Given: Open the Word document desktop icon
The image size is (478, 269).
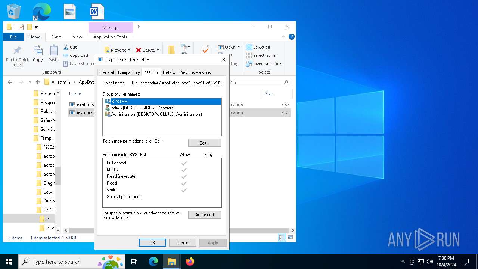Looking at the screenshot, I should pos(97,12).
